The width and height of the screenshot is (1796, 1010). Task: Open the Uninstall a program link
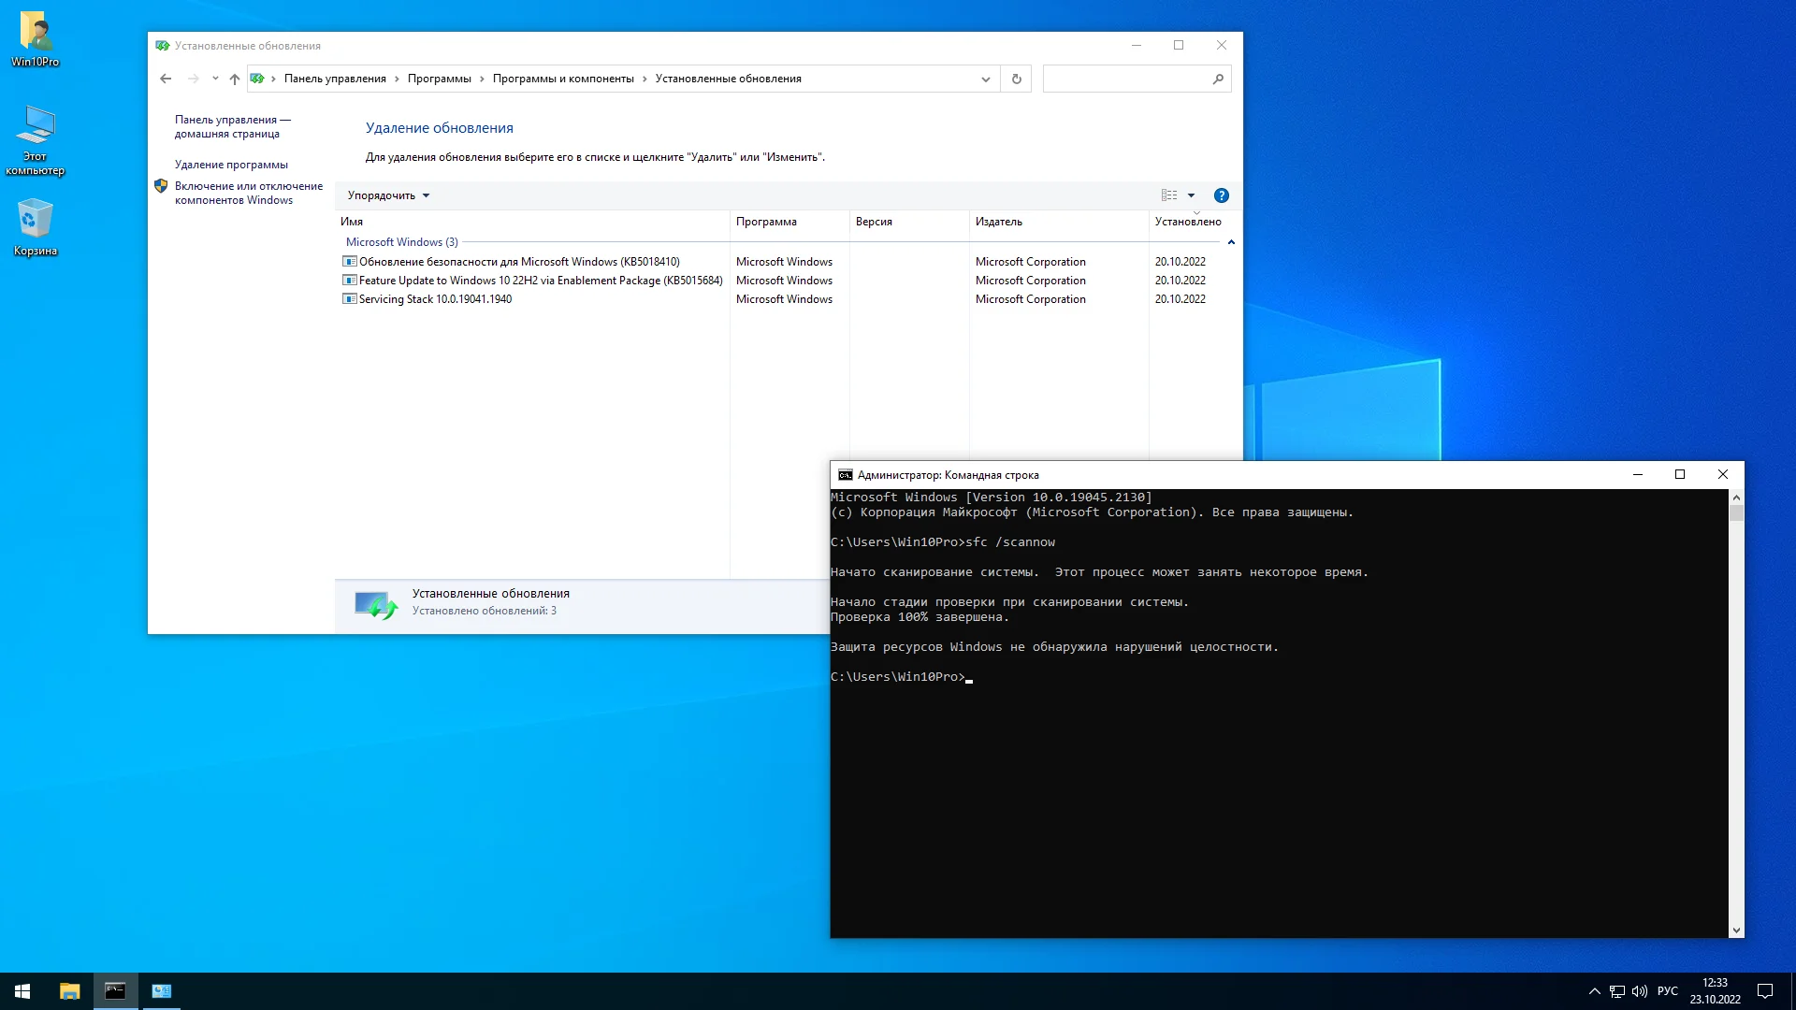(x=231, y=165)
